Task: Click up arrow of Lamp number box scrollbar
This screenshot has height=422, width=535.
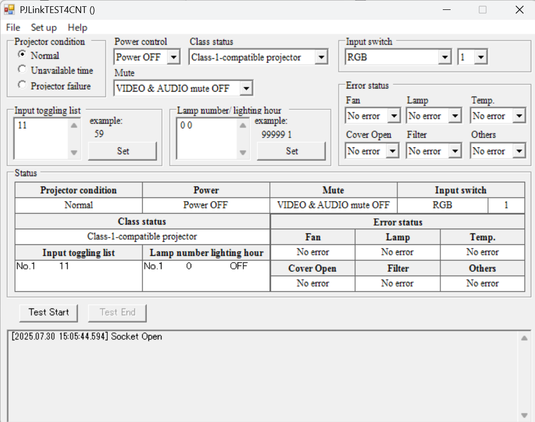Action: pyautogui.click(x=243, y=126)
